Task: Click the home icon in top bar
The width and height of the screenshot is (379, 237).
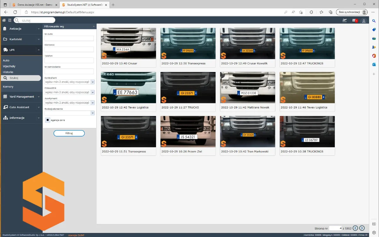Action: [4, 20]
